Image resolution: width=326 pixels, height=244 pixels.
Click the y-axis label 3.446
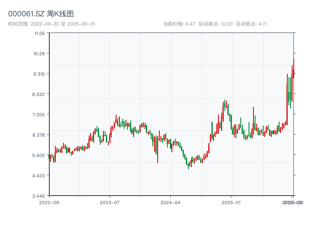(38, 196)
